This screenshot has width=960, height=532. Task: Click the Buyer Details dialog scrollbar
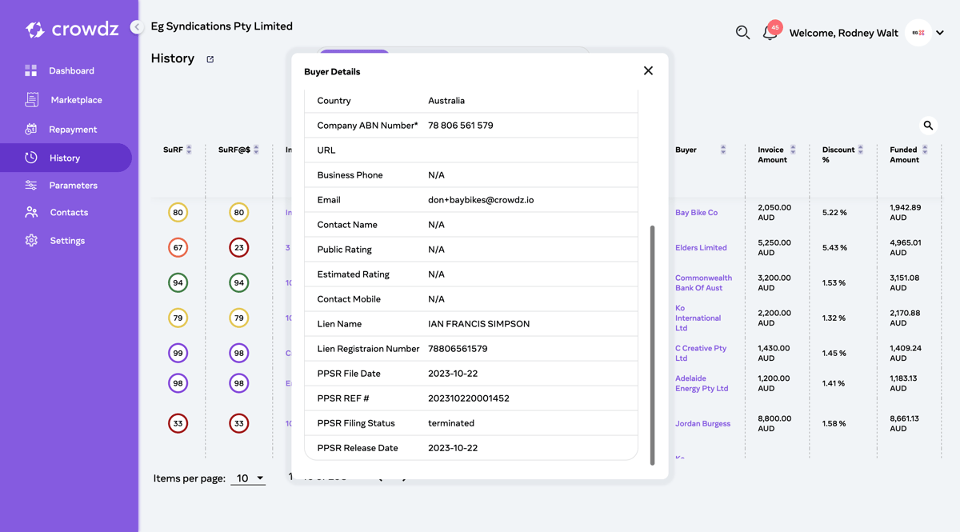tap(652, 345)
